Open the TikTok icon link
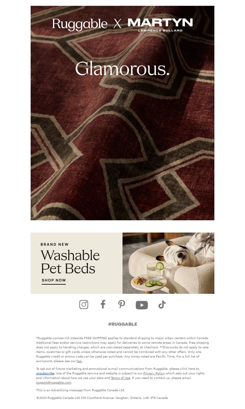 162,305
